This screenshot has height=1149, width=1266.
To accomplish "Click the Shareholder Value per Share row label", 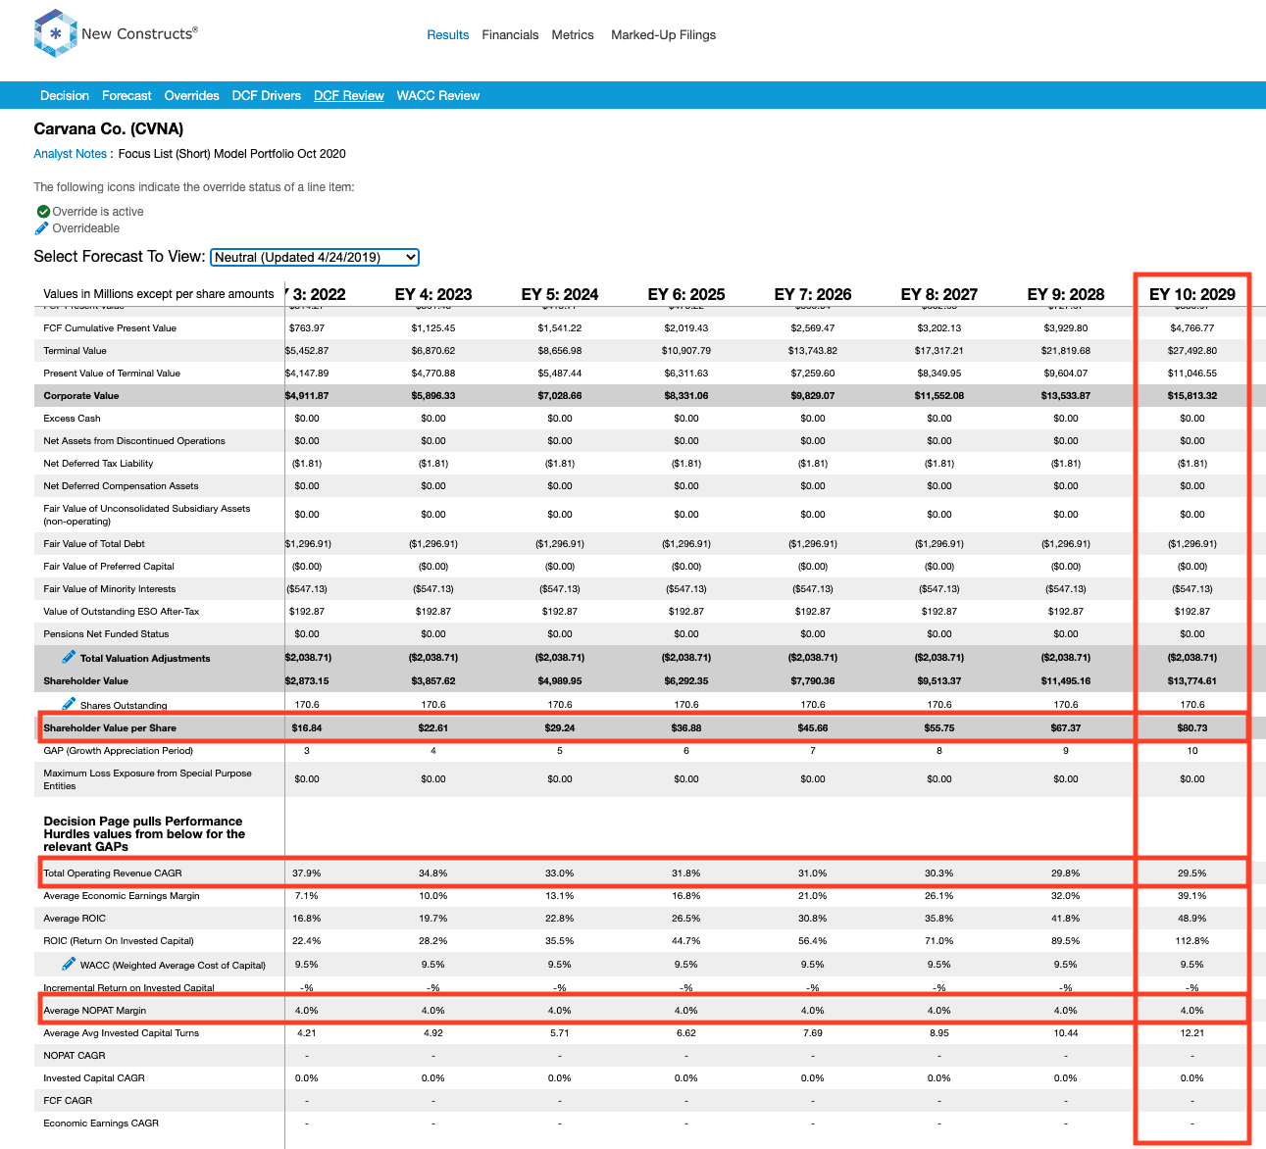I will click(110, 727).
